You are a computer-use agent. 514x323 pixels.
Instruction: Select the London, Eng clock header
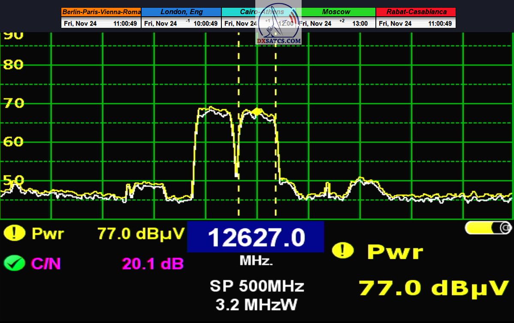click(181, 12)
